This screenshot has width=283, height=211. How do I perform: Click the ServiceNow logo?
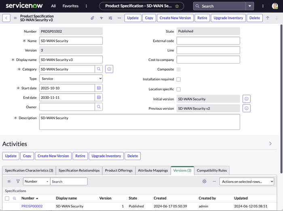(24, 6)
